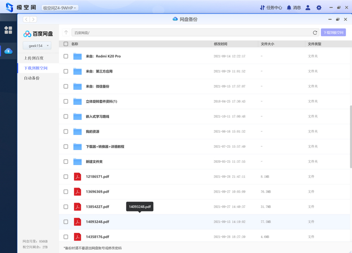This screenshot has width=352, height=253.
Task: Check the 第三方应用 folder checkbox
Action: pyautogui.click(x=66, y=72)
